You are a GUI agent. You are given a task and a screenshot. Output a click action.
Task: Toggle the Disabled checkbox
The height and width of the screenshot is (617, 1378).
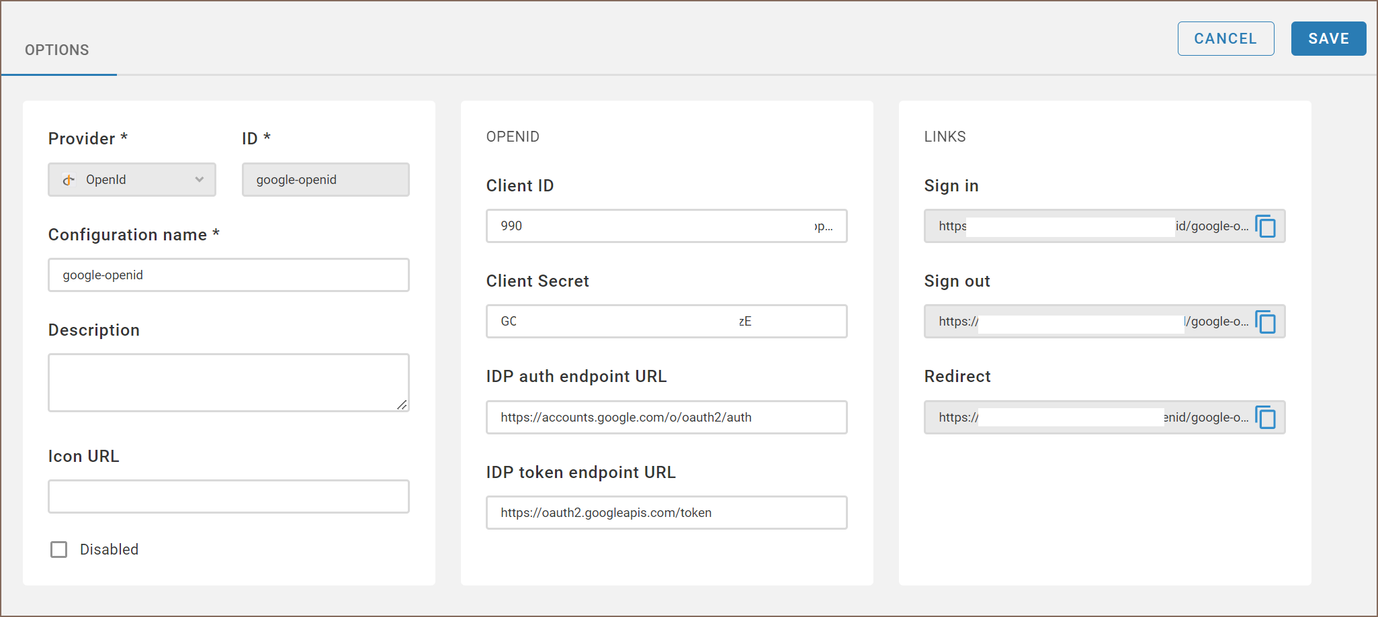(59, 550)
